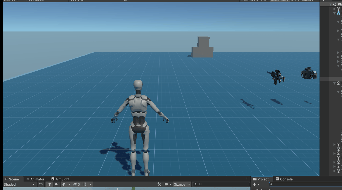Click the stacked gray cubes in Game view

(203, 47)
